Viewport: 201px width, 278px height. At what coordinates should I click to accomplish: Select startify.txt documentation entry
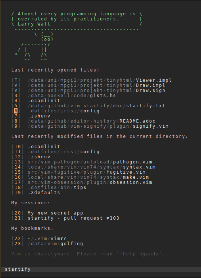tap(88, 106)
